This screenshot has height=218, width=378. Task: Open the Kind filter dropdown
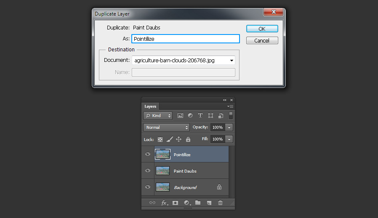click(x=158, y=116)
